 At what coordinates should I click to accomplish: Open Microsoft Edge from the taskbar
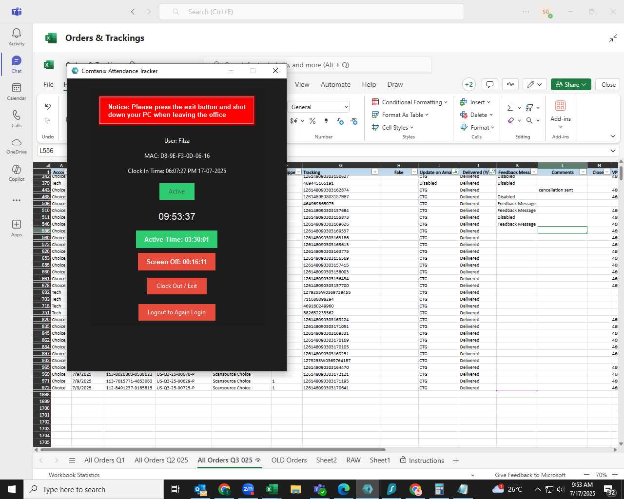[344, 489]
